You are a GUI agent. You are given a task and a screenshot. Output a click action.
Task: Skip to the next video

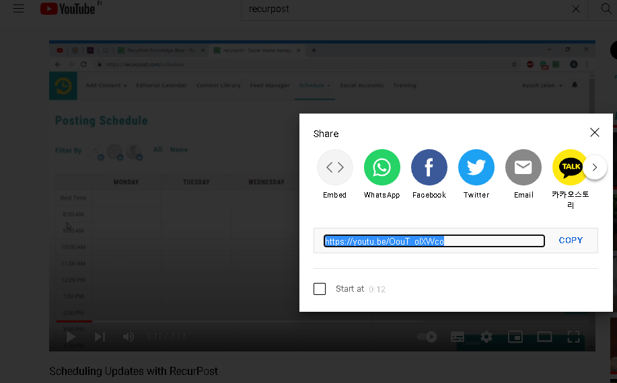(x=100, y=336)
